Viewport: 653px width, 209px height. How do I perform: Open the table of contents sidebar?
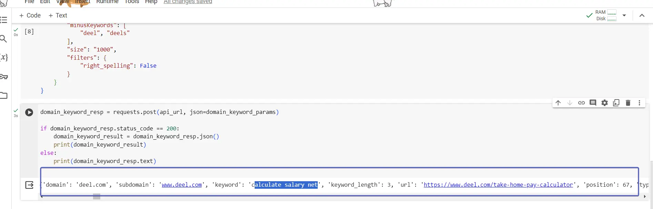(3, 20)
